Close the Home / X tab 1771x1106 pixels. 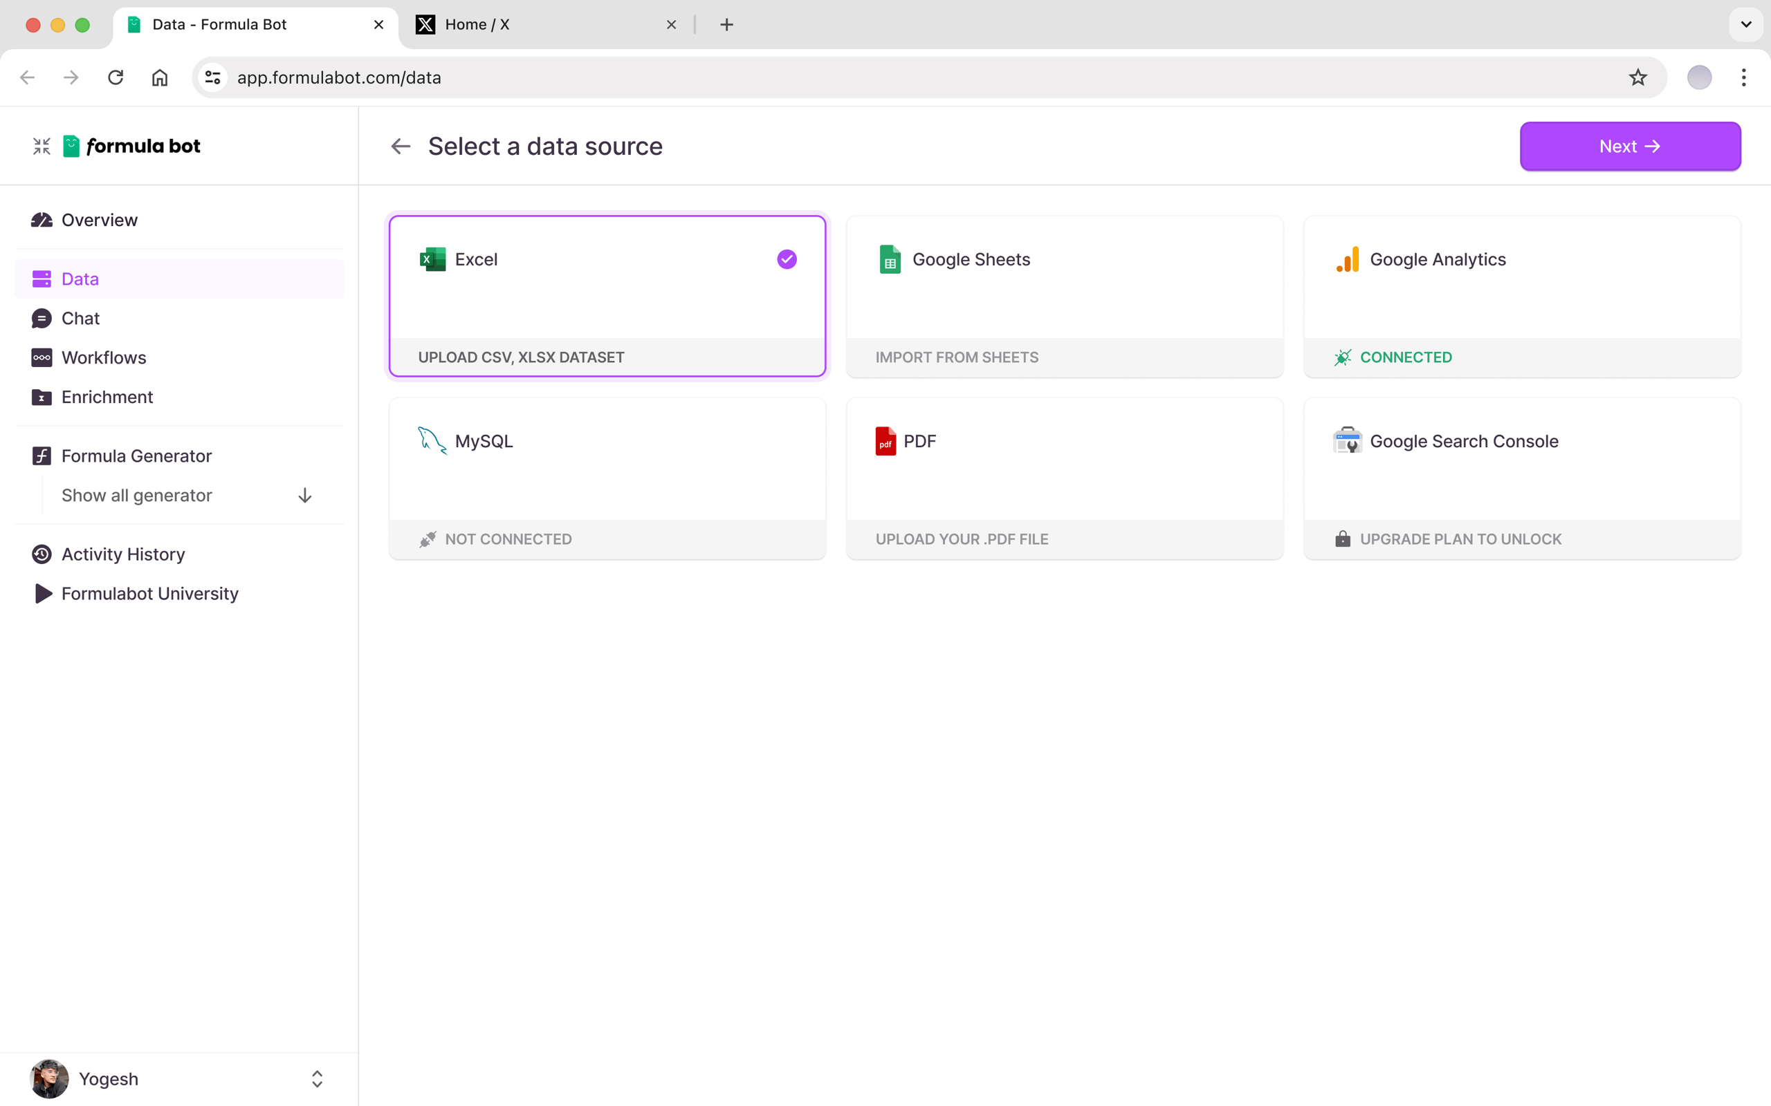671,25
